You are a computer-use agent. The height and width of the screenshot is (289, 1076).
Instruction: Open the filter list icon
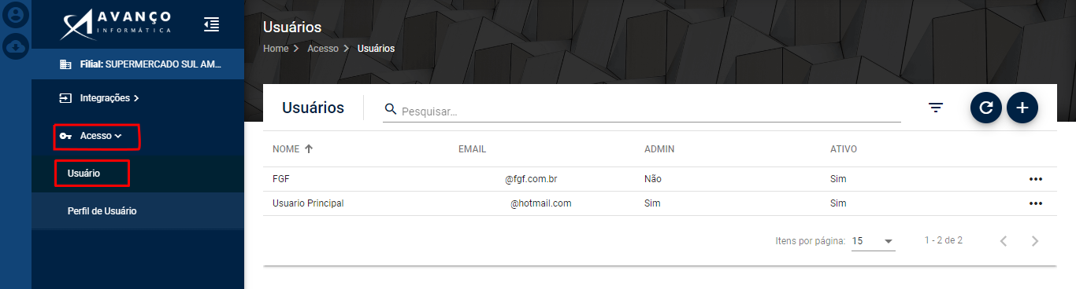click(x=936, y=108)
